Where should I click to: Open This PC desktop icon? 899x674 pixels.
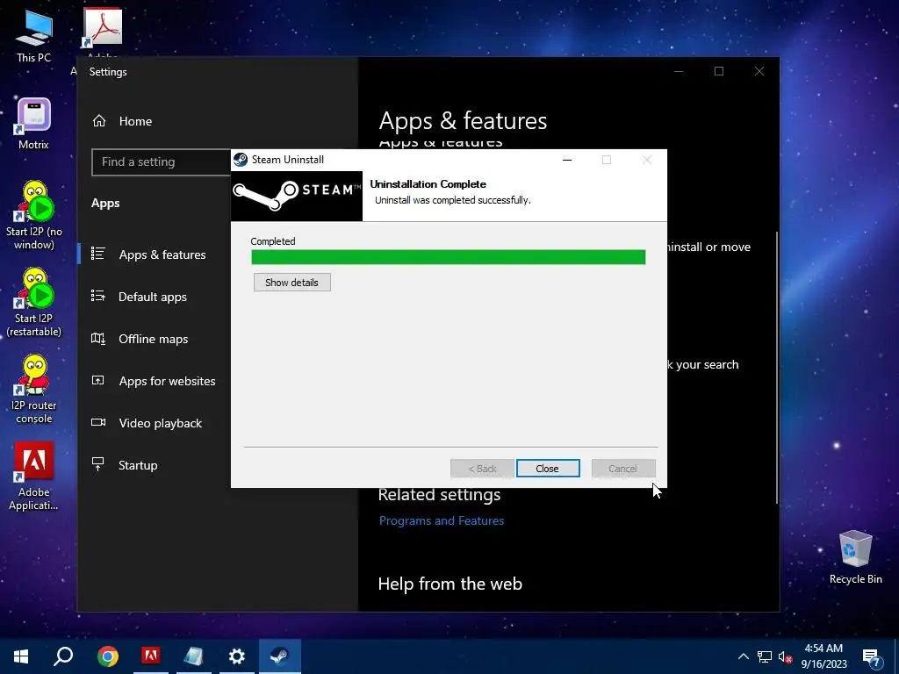(x=33, y=35)
